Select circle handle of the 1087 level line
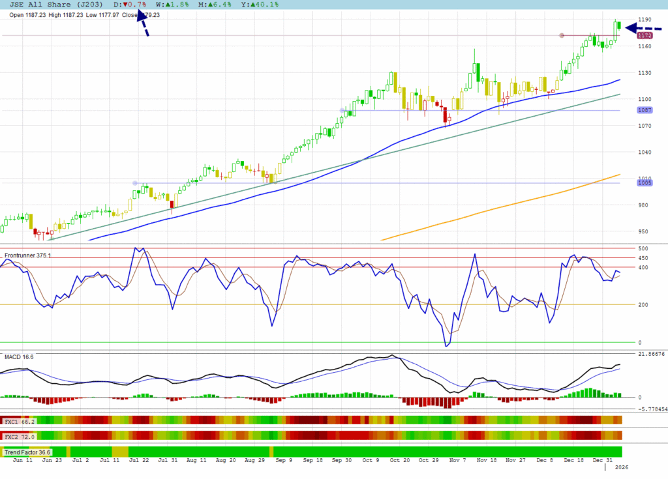Image resolution: width=668 pixels, height=479 pixels. click(x=342, y=110)
